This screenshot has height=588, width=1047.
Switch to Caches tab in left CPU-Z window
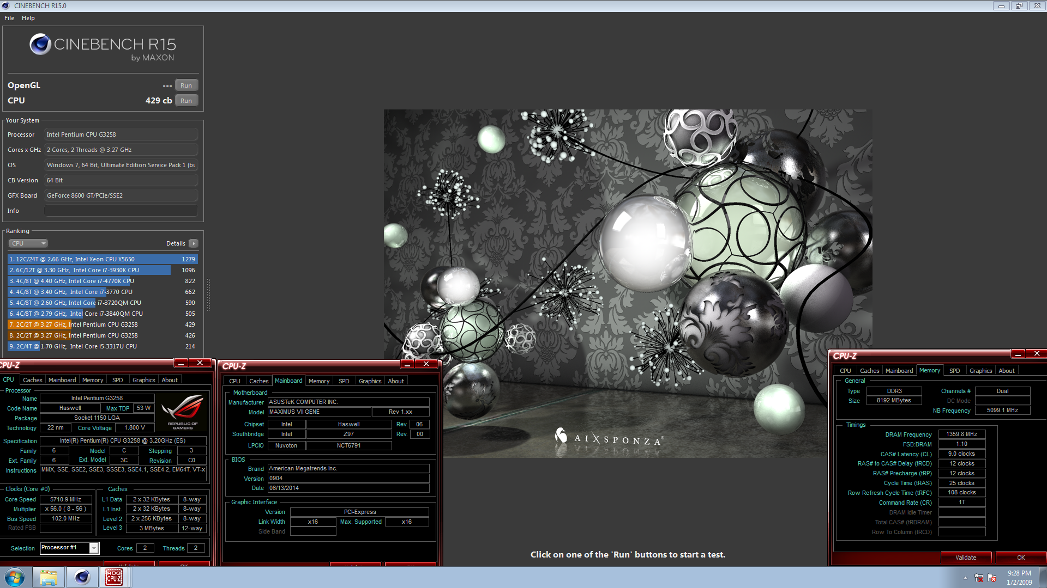click(33, 380)
